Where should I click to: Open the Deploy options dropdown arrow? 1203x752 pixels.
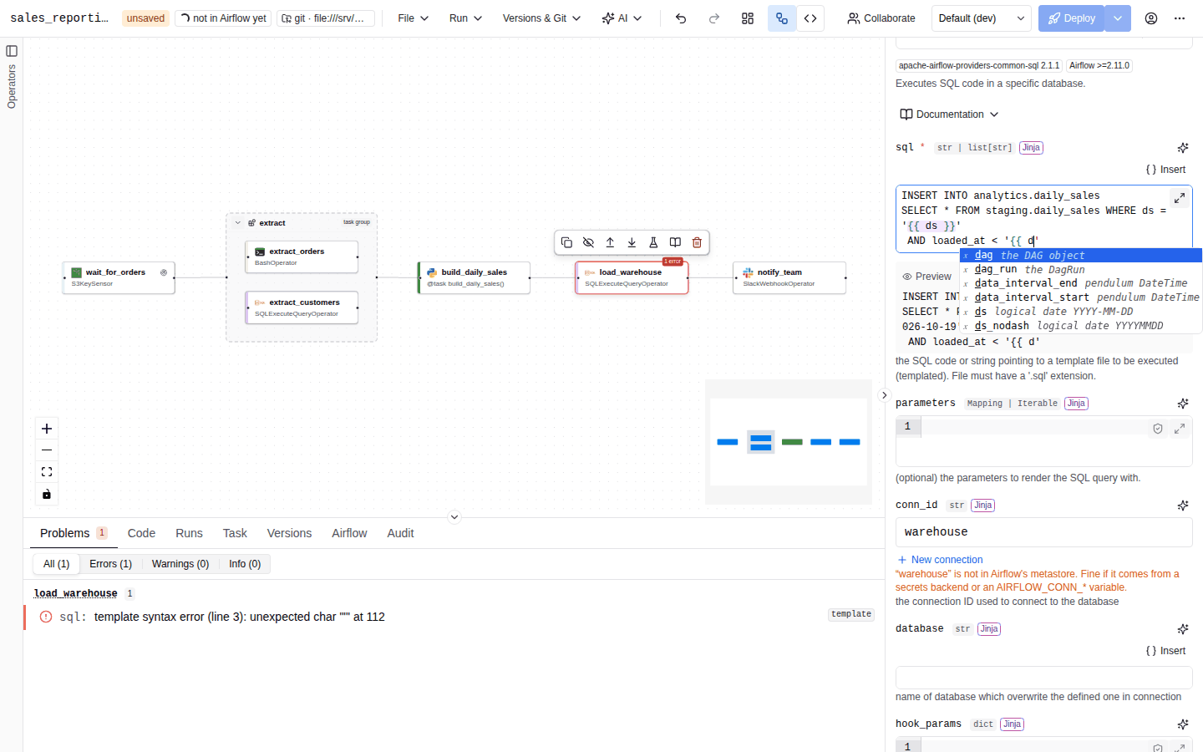[x=1118, y=18]
